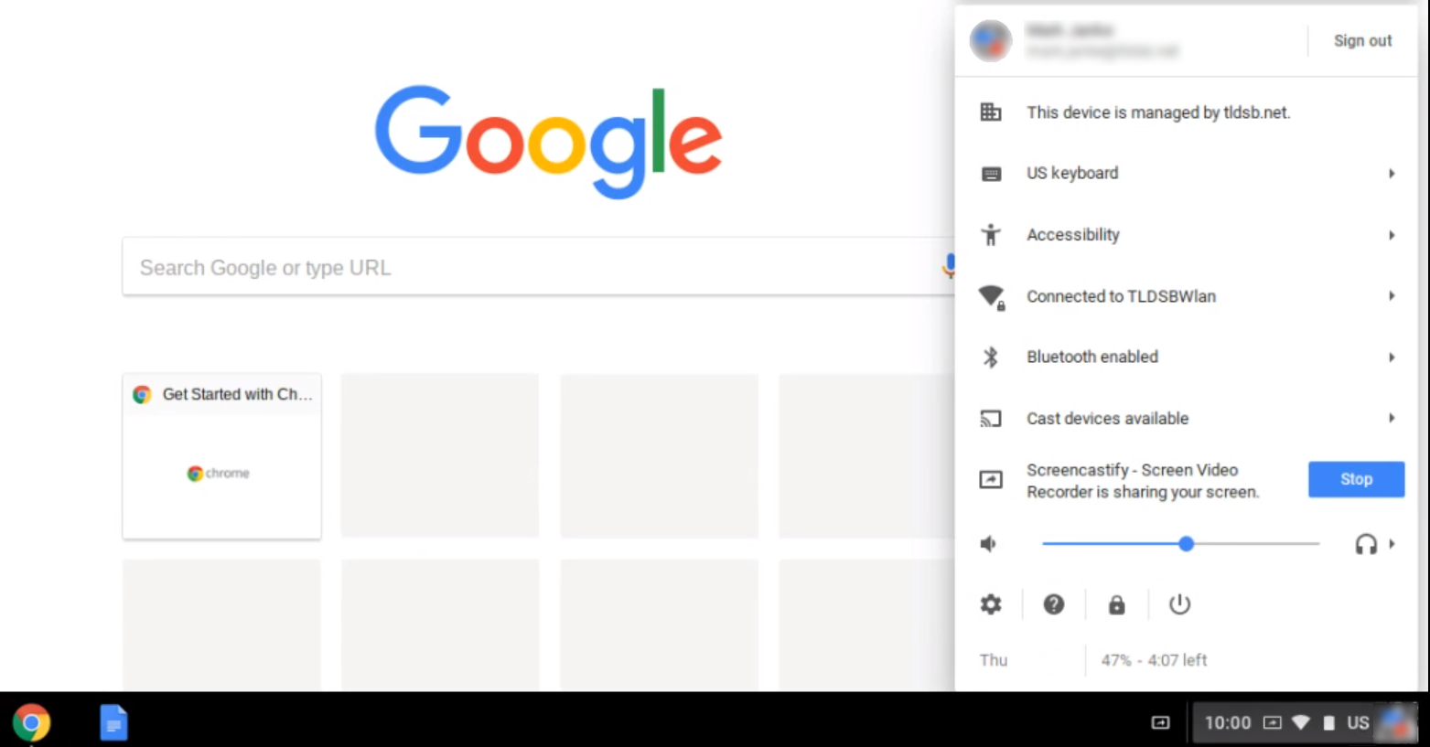Focus the Search Google or type URL box
The height and width of the screenshot is (747, 1430).
coord(531,267)
